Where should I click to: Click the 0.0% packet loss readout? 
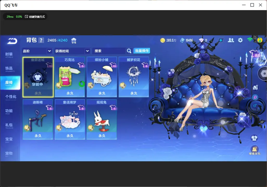[19, 17]
